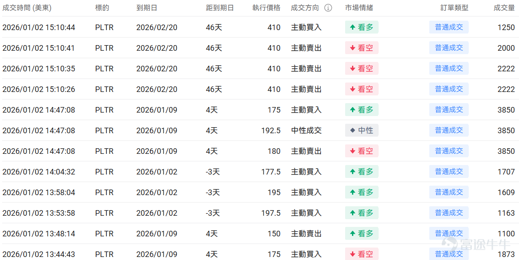The image size is (519, 260).
Task: Select 46天 in the 15:10:26 row
Action: pos(214,89)
